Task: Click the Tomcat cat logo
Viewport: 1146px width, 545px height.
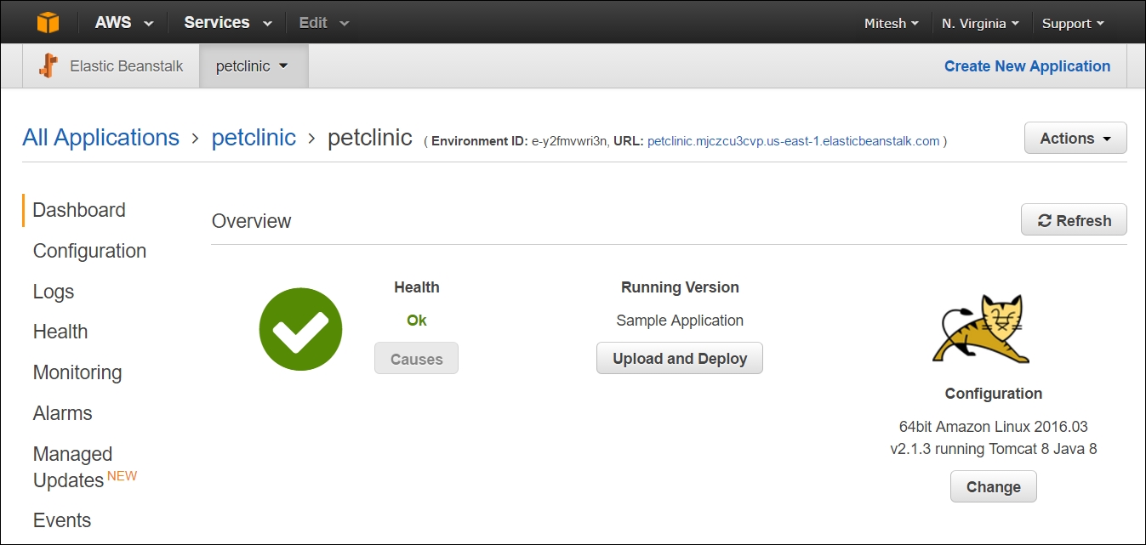Action: (x=981, y=331)
